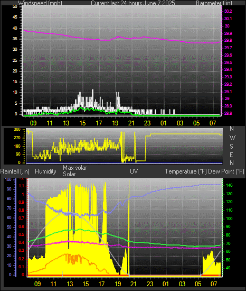Click the S wind direction label
246x291 pixels.
point(231,146)
